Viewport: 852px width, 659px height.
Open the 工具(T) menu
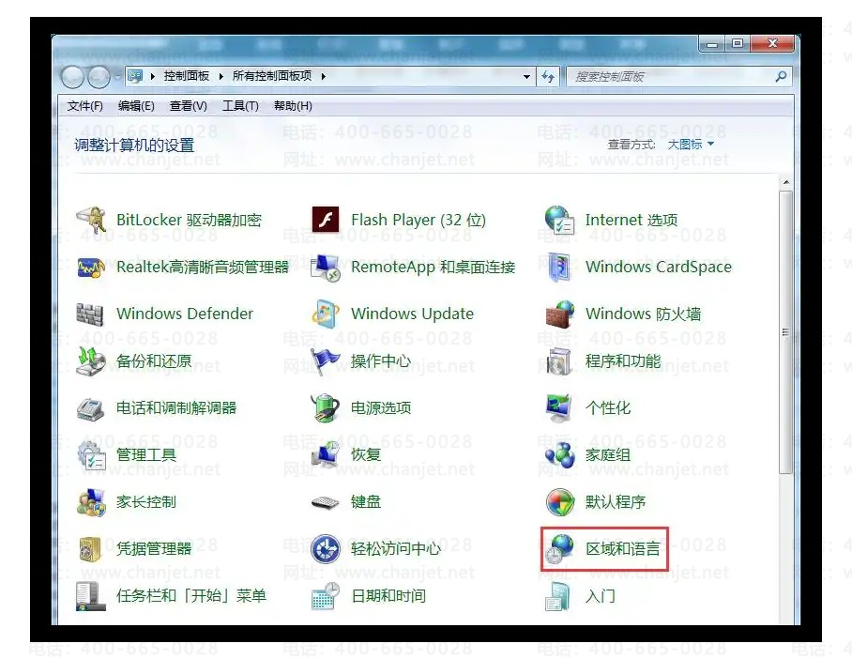pyautogui.click(x=240, y=106)
